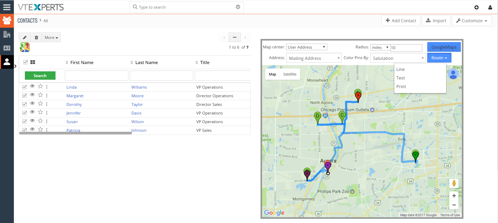This screenshot has height=223, width=498.
Task: Click the list view grid icon
Action: (33, 62)
